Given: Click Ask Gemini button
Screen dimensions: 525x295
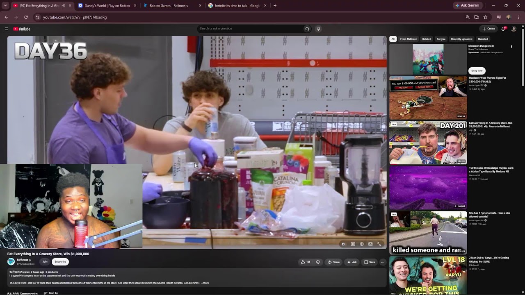Looking at the screenshot, I should 467,6.
